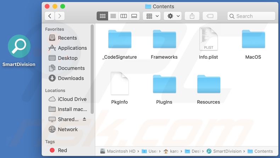Screen dimensions: 280x158
Task: Click the green zoom window button
Action: 62,6
